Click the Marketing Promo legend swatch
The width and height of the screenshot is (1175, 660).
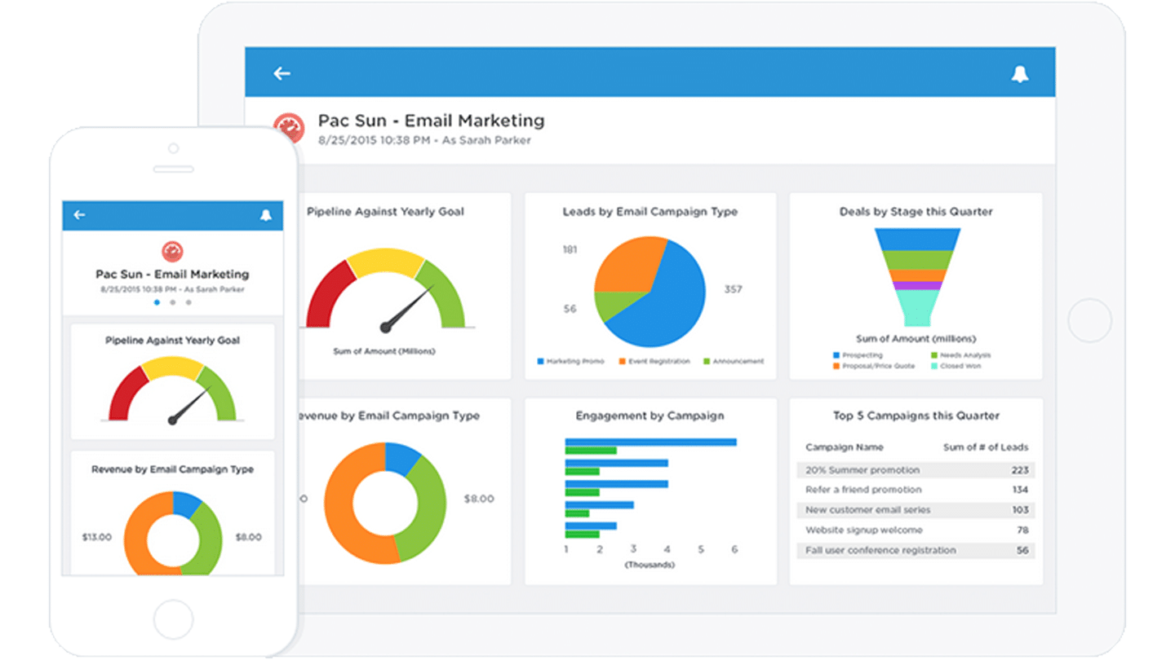pos(540,361)
